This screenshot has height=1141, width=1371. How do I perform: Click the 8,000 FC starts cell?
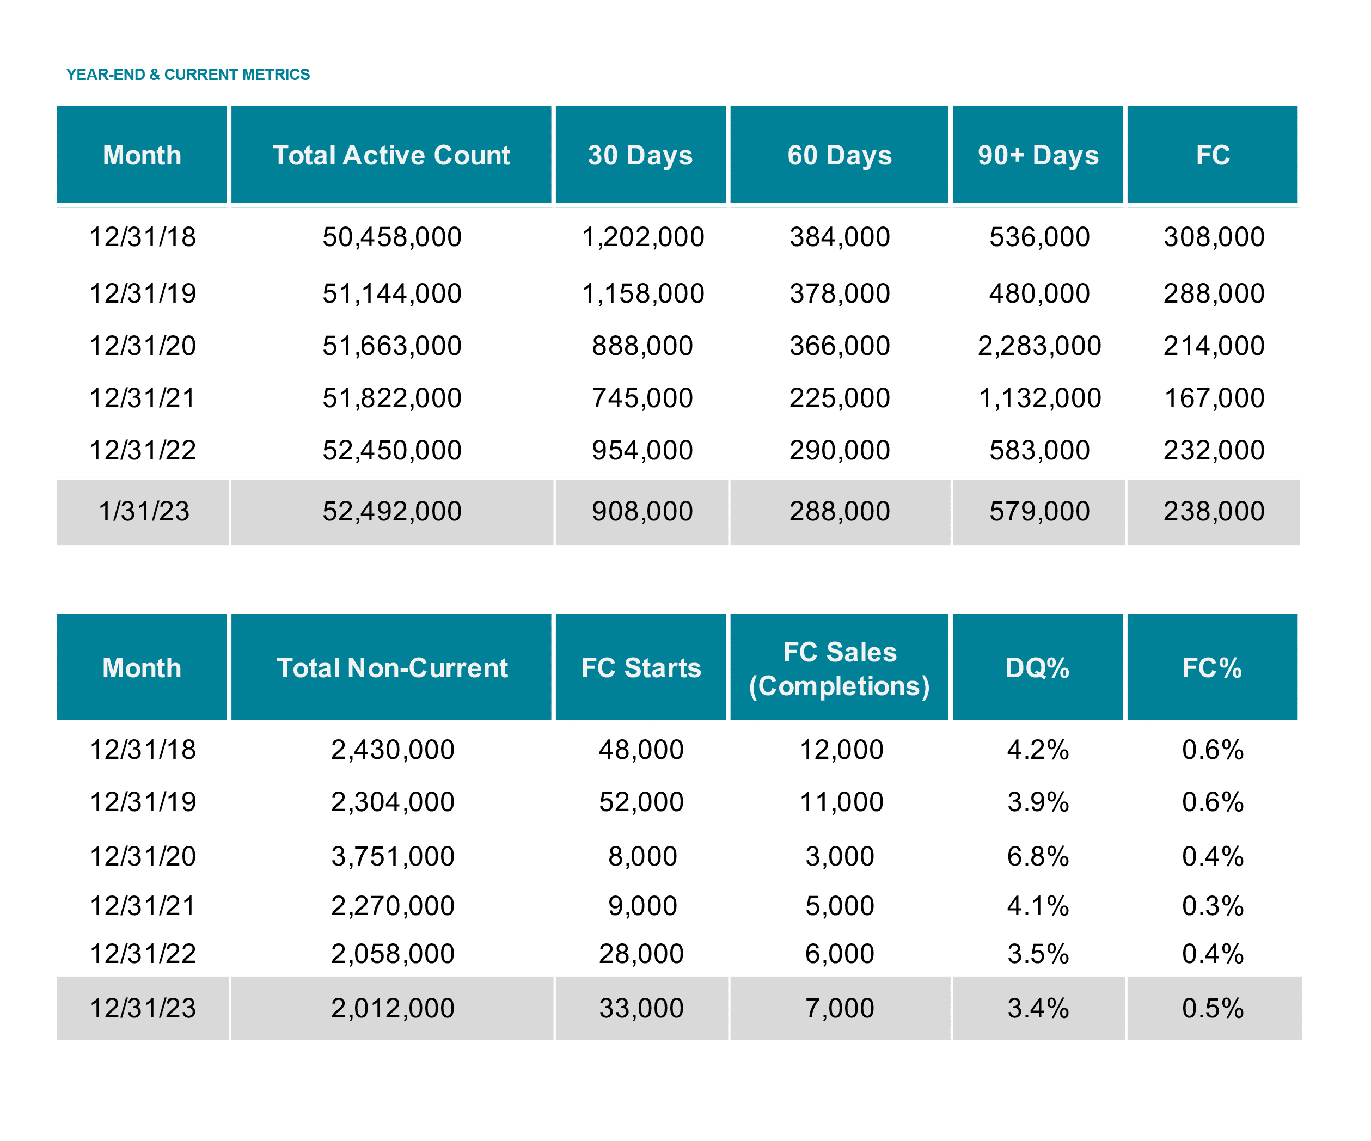pyautogui.click(x=642, y=856)
